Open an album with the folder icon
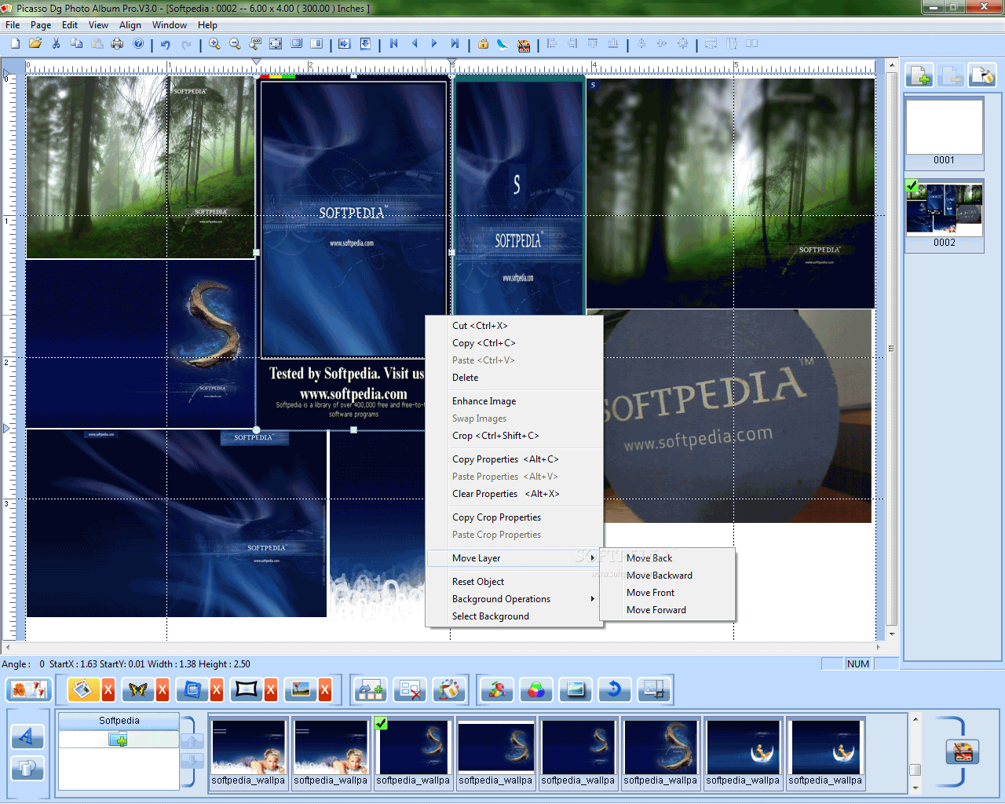 tap(35, 44)
